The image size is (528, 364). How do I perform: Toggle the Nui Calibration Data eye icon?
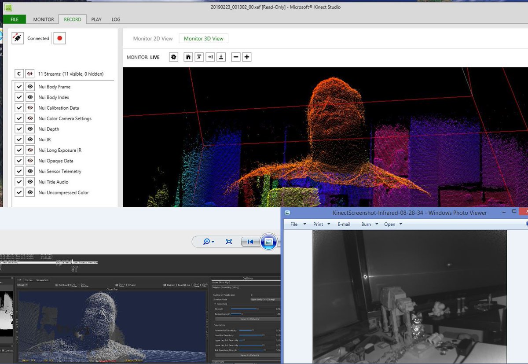[30, 108]
